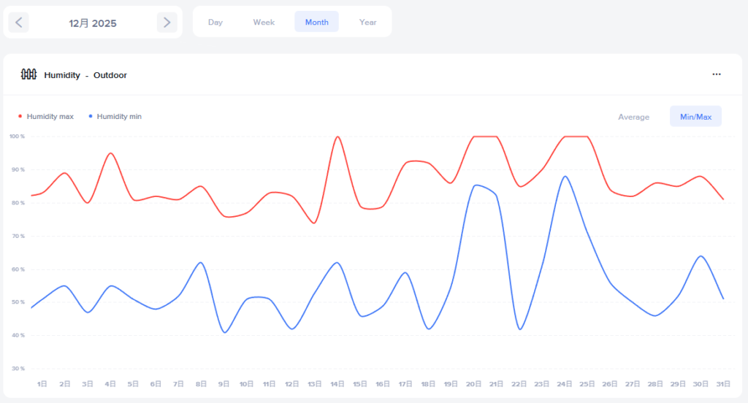This screenshot has width=748, height=403.
Task: Switch chart to Min/Max view
Action: click(695, 117)
